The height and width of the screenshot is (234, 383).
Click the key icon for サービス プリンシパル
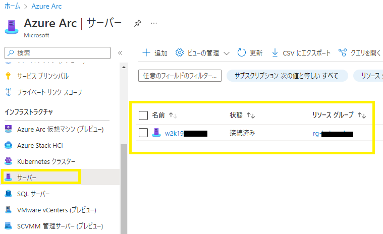click(x=8, y=76)
